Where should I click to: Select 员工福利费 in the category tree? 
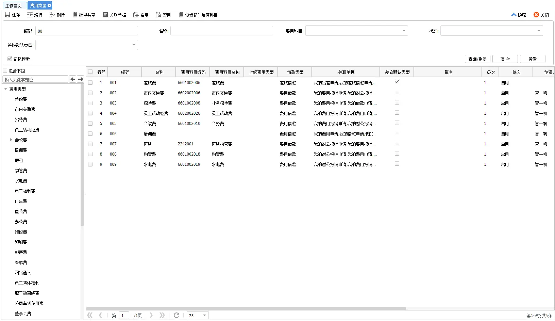(x=25, y=191)
